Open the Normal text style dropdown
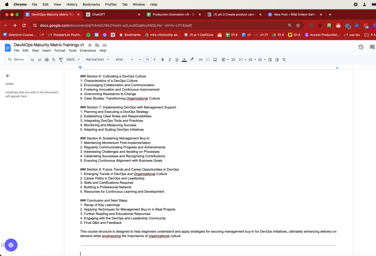 (97, 59)
